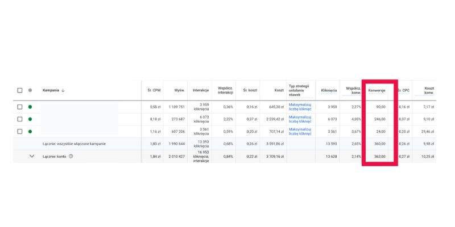455x227 pixels.
Task: Click the Kliknięcia column header
Action: 329,90
